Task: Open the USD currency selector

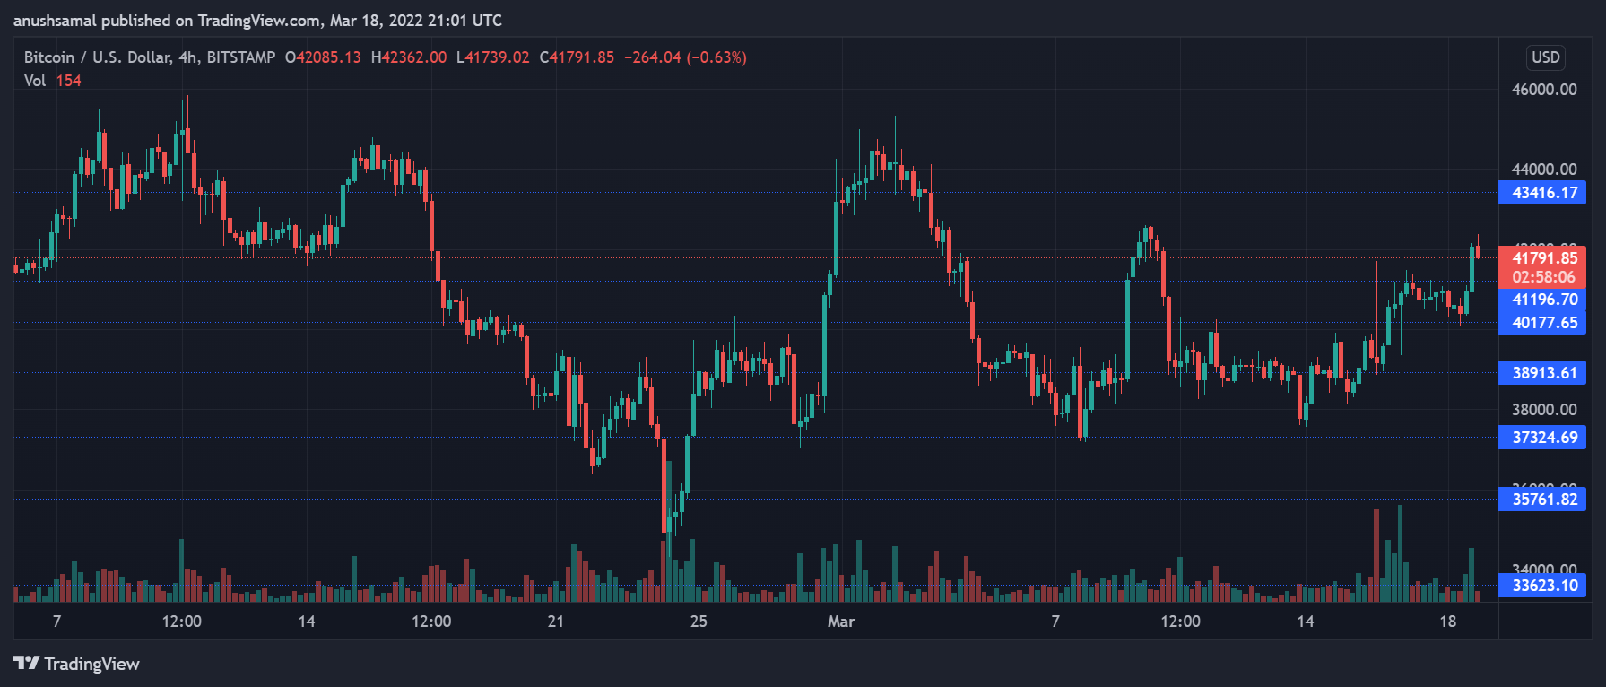Action: click(x=1545, y=57)
